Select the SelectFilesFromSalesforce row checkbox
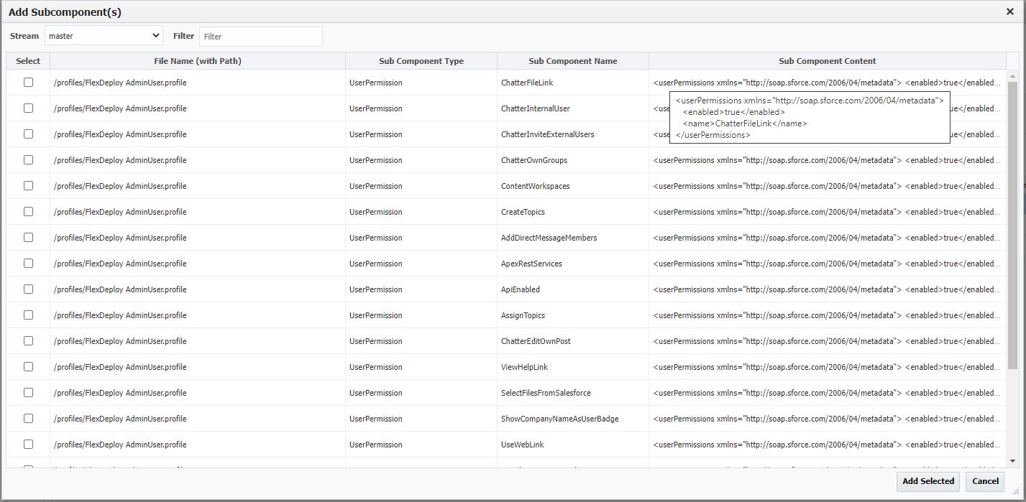This screenshot has width=1026, height=502. pyautogui.click(x=28, y=393)
